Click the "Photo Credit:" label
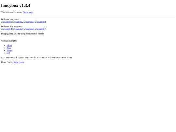This screenshot has height=132, width=176. tap(7, 62)
